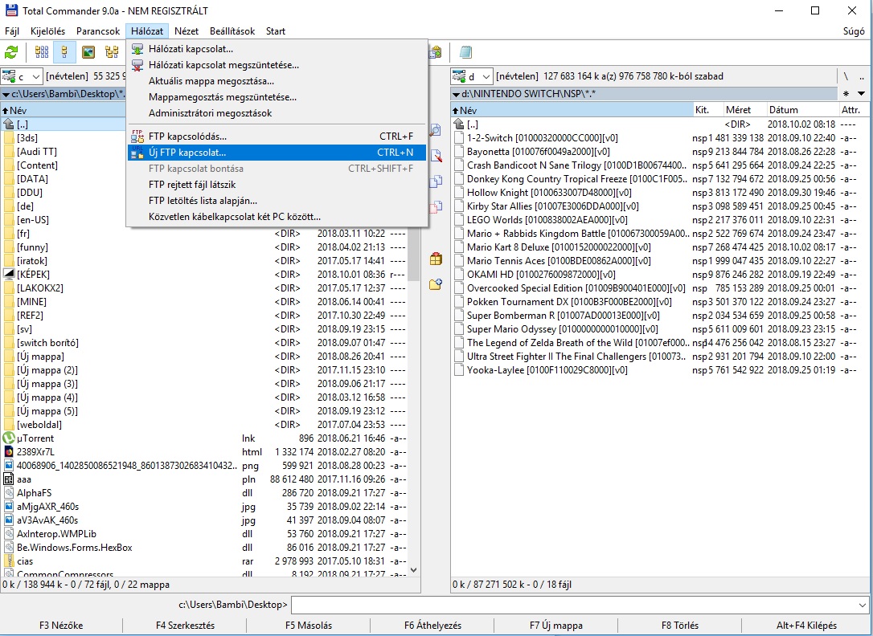Select Új FTP kapcsolat... menu entry

point(277,153)
